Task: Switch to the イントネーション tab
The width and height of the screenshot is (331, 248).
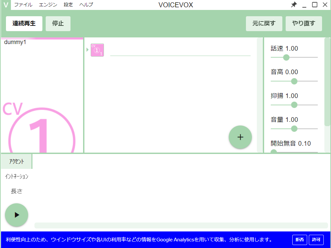Action: click(16, 176)
